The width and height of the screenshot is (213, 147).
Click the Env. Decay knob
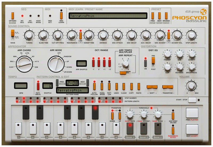[132, 35]
